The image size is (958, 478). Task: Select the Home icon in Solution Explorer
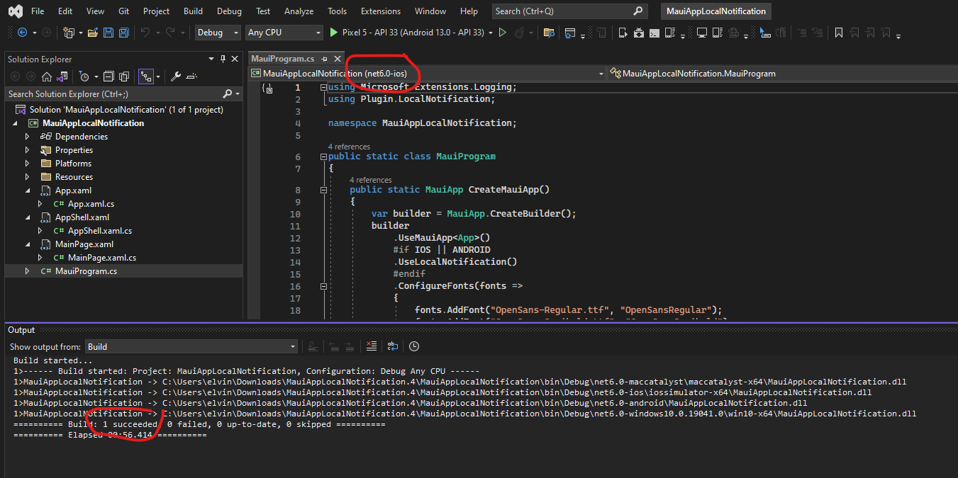click(47, 76)
